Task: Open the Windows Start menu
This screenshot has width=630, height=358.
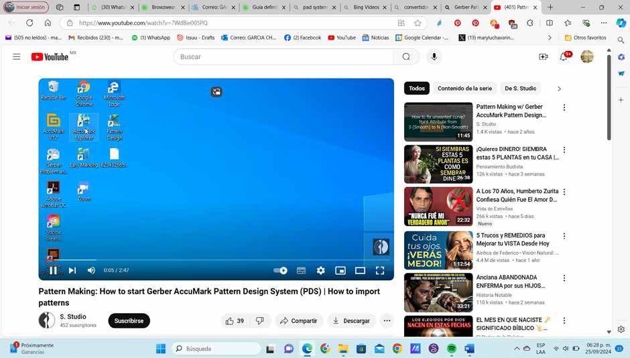Action: click(x=161, y=349)
